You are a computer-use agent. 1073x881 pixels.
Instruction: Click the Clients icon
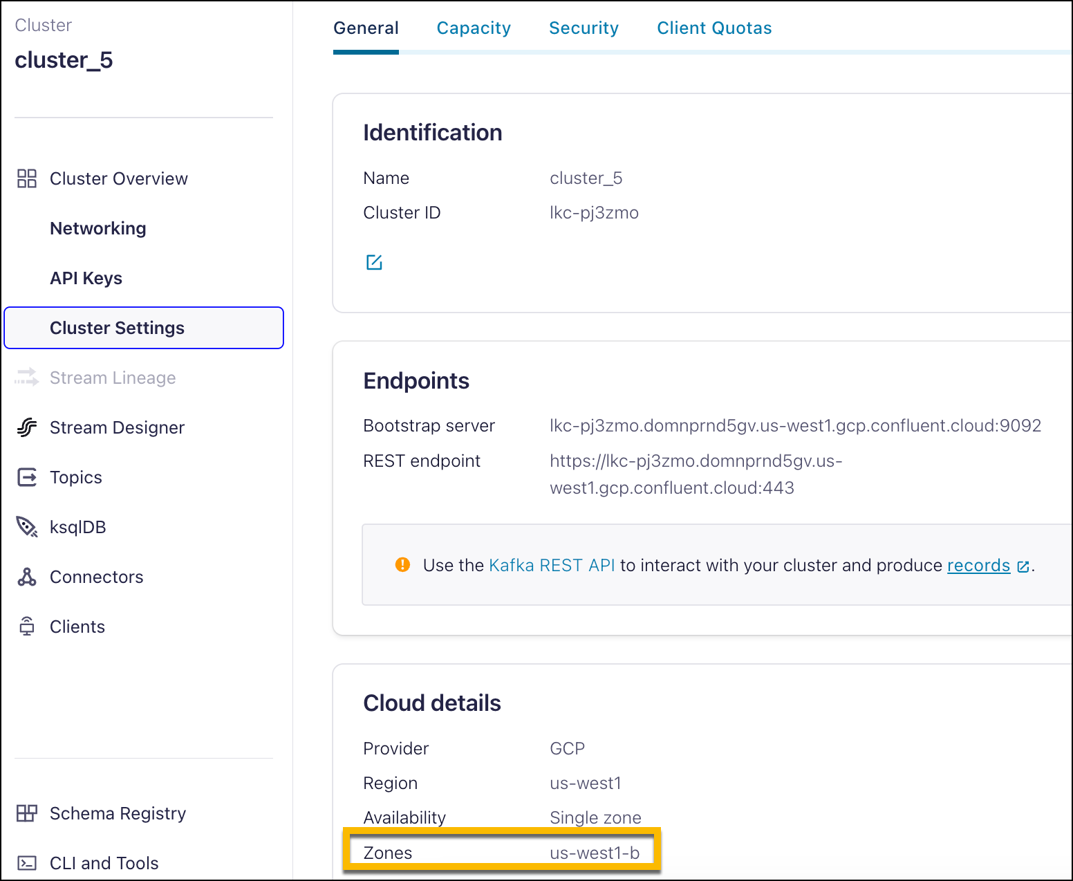point(27,627)
